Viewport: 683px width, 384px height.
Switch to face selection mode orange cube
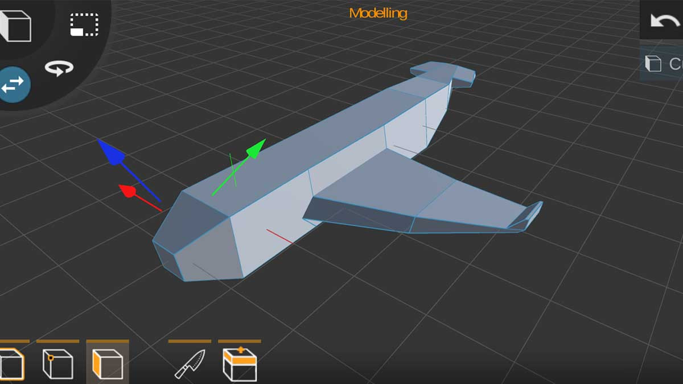(108, 364)
